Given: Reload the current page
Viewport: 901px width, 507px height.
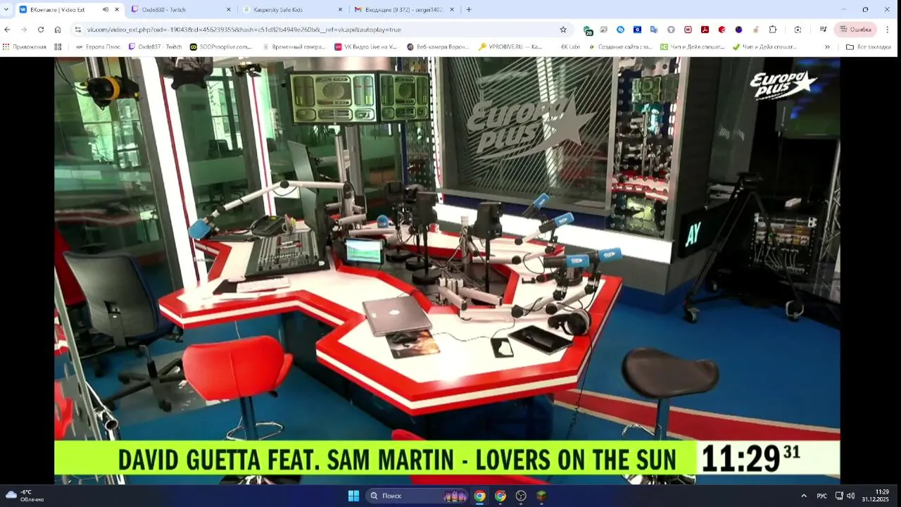Looking at the screenshot, I should [41, 30].
